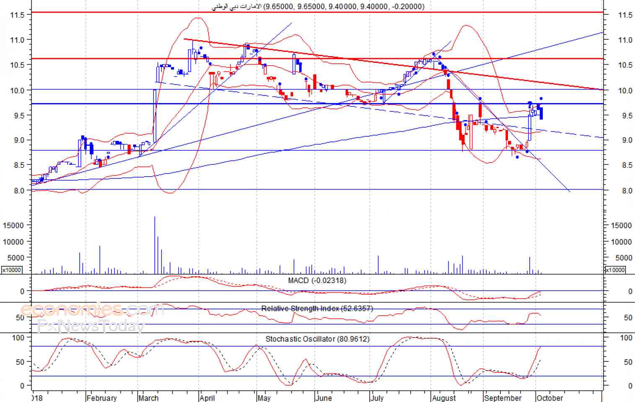The height and width of the screenshot is (402, 635).
Task: Click the 5000 volume label on the left axis
Action: click(x=15, y=258)
